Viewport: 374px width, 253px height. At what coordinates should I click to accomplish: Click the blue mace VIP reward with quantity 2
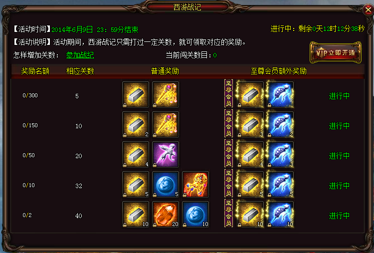pos(280,124)
